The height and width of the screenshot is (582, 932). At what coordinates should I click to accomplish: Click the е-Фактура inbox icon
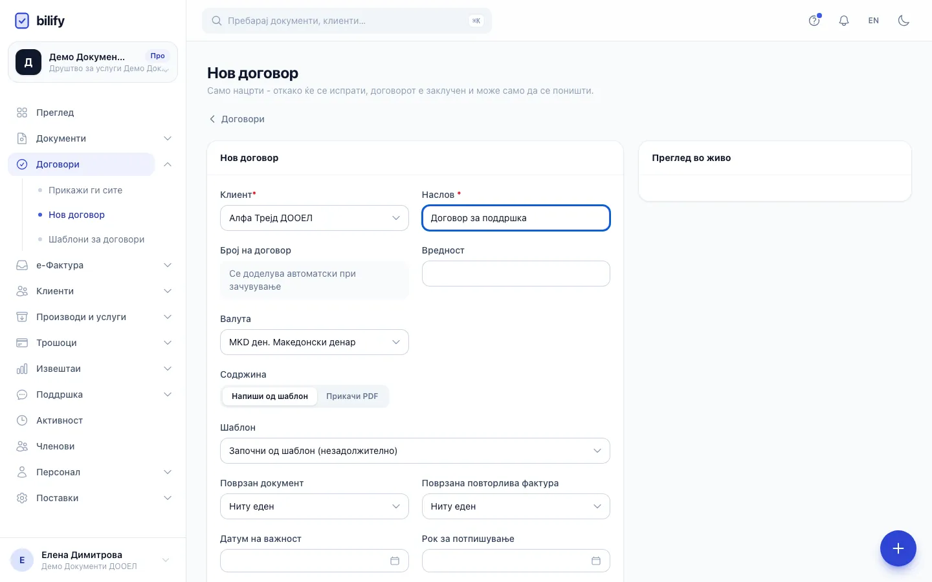tap(22, 265)
